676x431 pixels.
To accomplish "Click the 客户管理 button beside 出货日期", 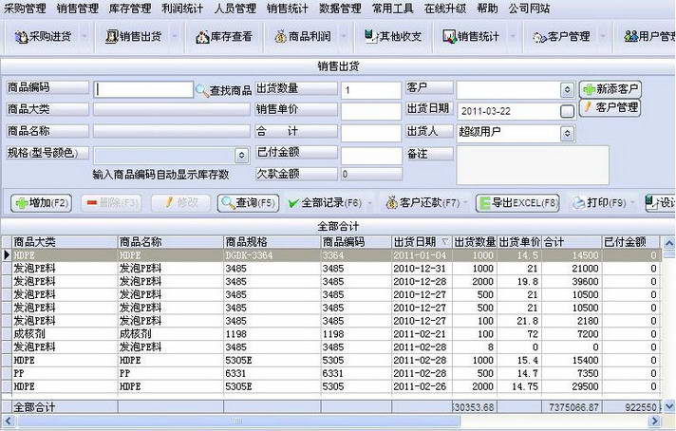I will click(610, 108).
